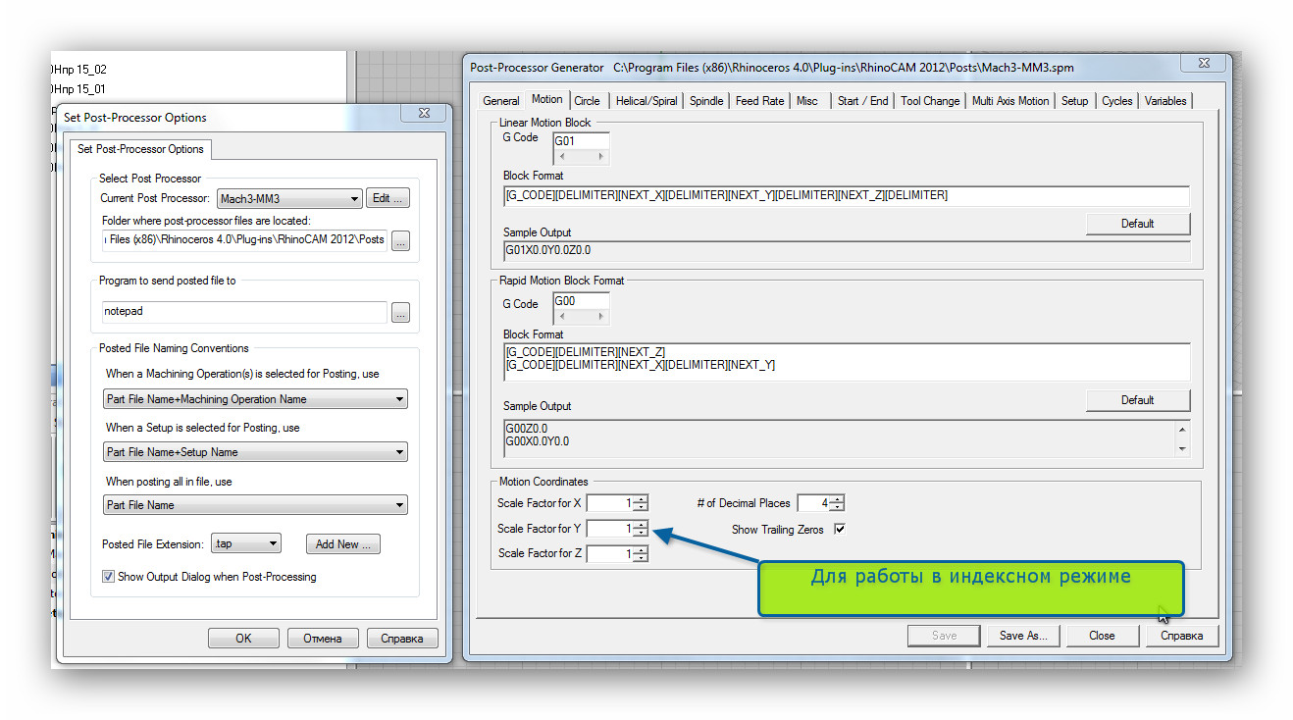Click Default button for Linear Motion Block
The image size is (1293, 720).
pyautogui.click(x=1137, y=224)
